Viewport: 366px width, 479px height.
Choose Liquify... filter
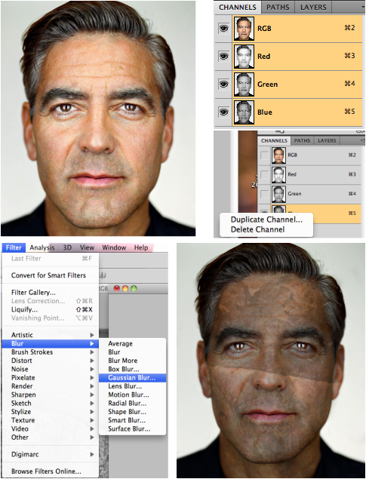[51, 309]
